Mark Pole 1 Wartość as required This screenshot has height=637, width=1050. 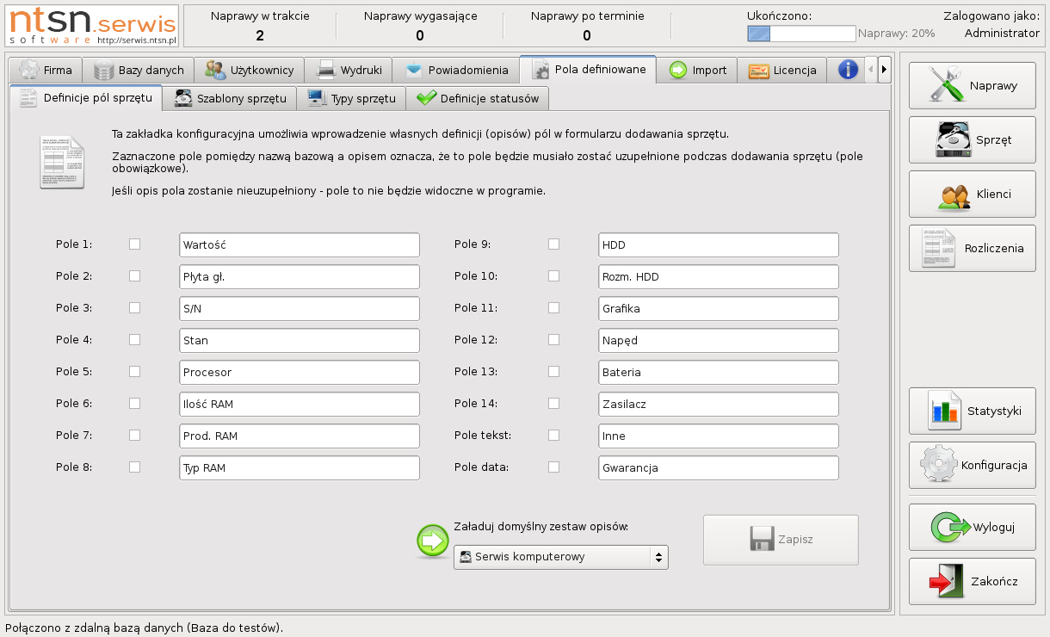(x=134, y=244)
